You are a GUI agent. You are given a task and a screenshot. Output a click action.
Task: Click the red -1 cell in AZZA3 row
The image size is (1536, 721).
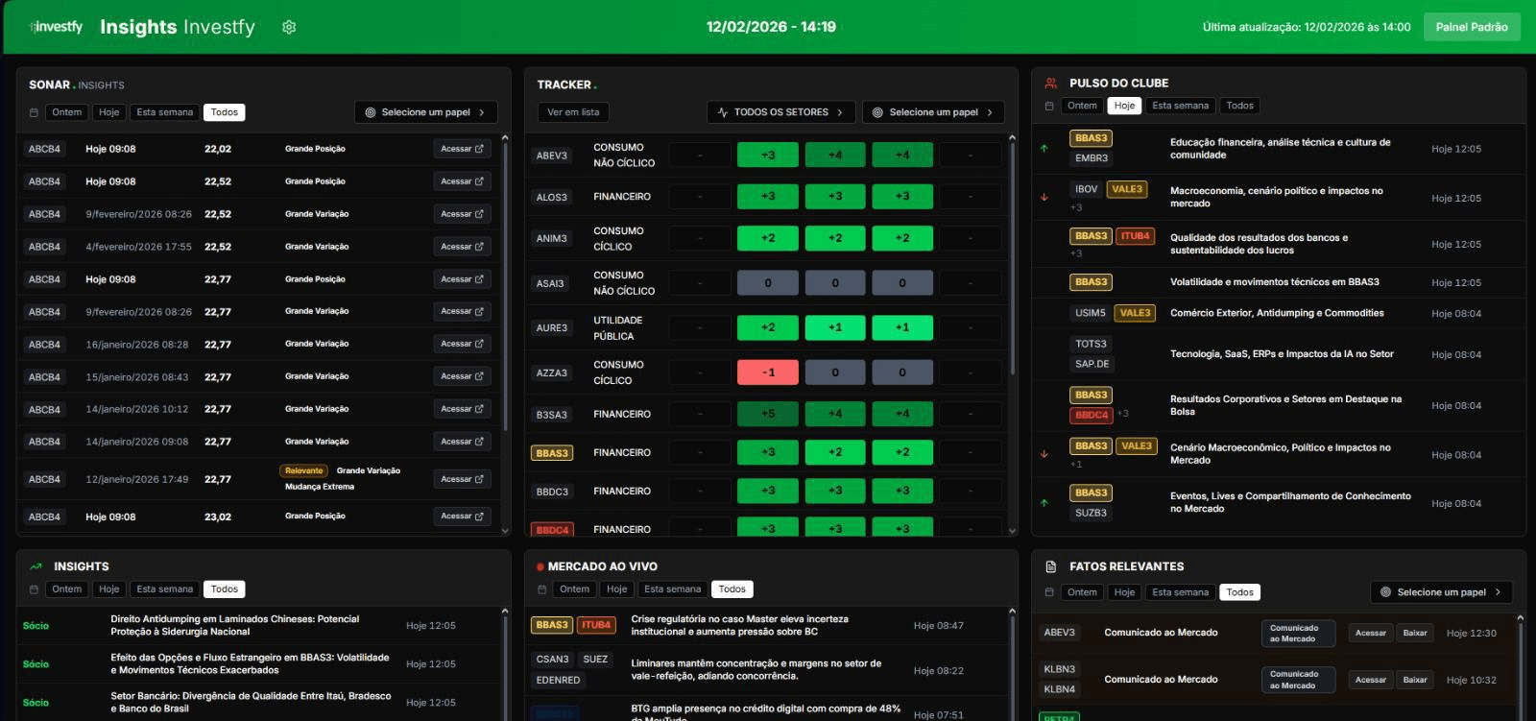pos(768,373)
